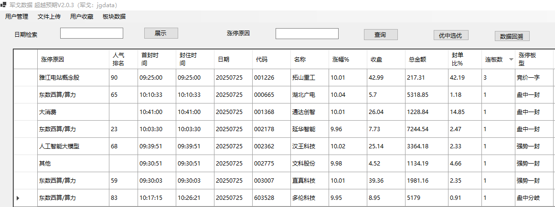Select the code cell 002362
The width and height of the screenshot is (555, 207).
point(271,146)
